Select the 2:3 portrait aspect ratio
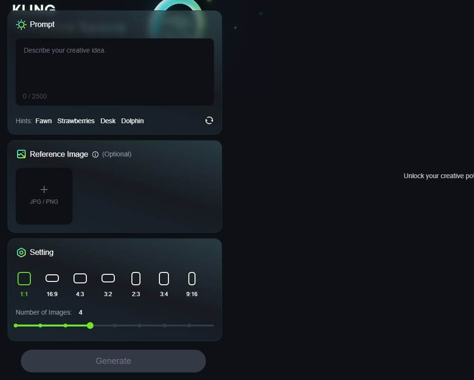This screenshot has height=380, width=474. [x=136, y=279]
